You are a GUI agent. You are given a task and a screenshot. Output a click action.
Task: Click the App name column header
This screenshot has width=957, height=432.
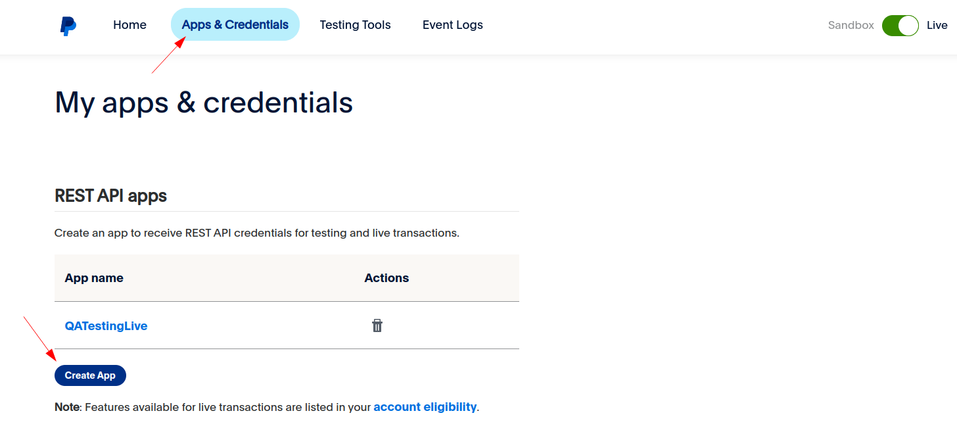(94, 278)
